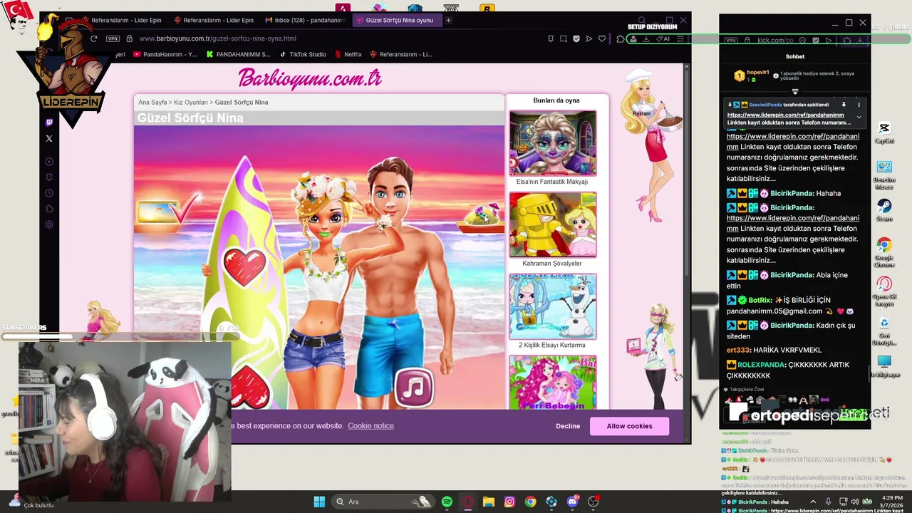Click the flower boat item in the game

tap(480, 217)
